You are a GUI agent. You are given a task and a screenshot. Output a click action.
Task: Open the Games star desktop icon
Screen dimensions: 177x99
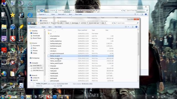pyautogui.click(x=13, y=16)
